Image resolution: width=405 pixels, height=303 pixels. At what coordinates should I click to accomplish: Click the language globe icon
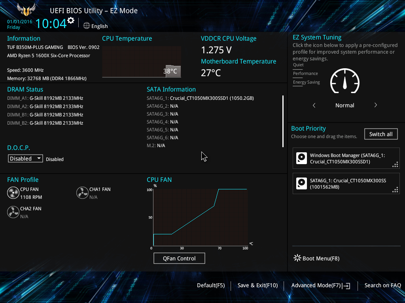pyautogui.click(x=87, y=26)
